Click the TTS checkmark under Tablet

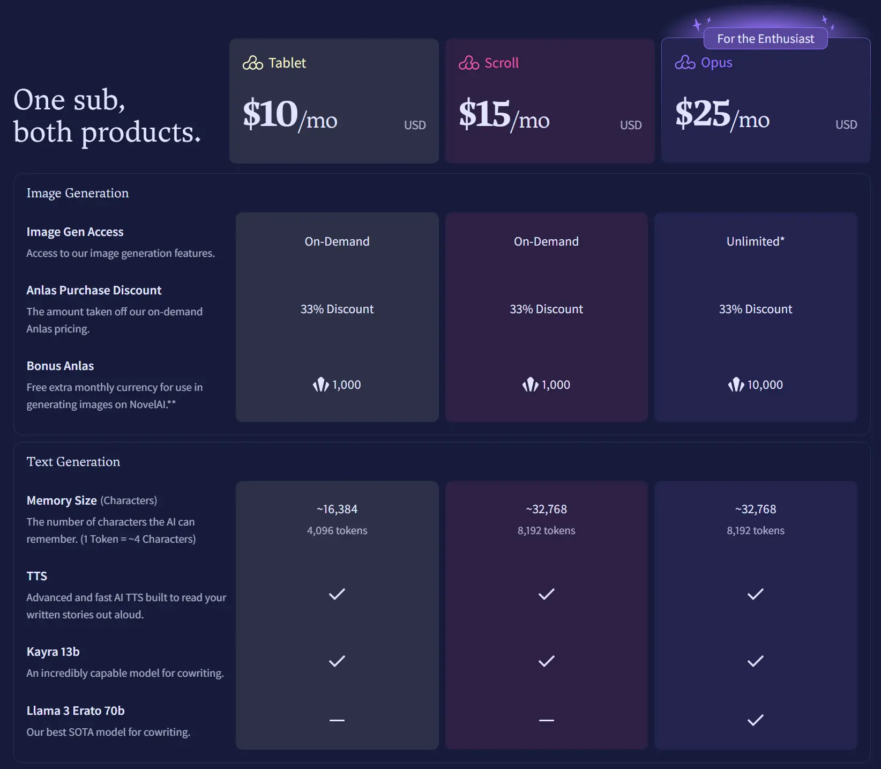337,594
